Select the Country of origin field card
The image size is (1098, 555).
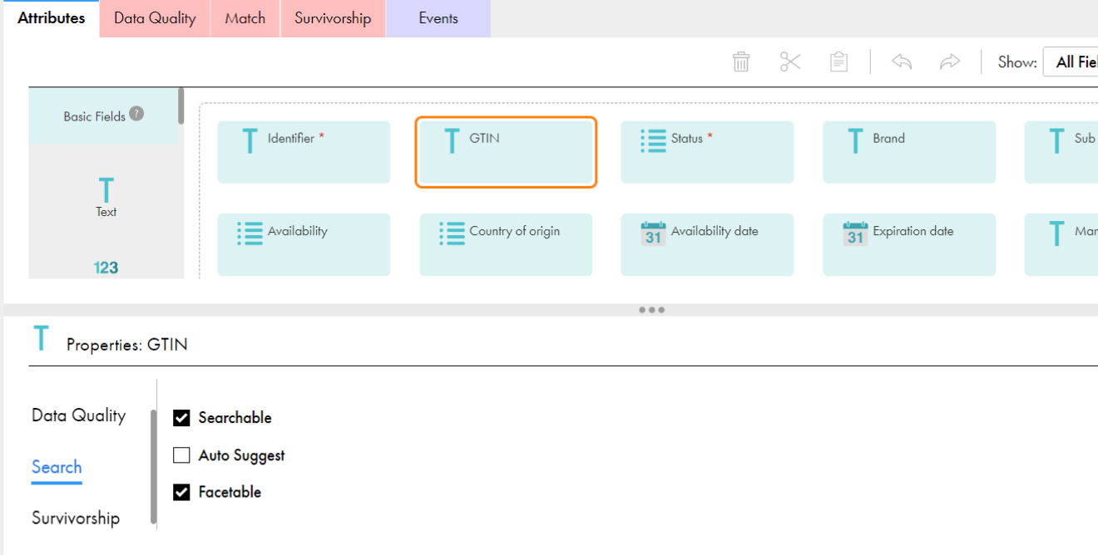click(506, 244)
